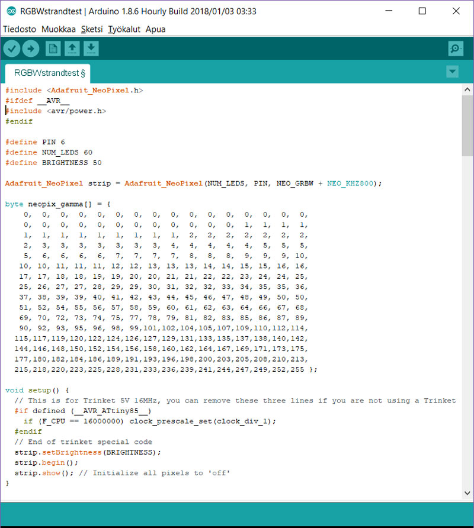The height and width of the screenshot is (528, 474).
Task: Click 'strip.show();' statement
Action: coord(44,473)
